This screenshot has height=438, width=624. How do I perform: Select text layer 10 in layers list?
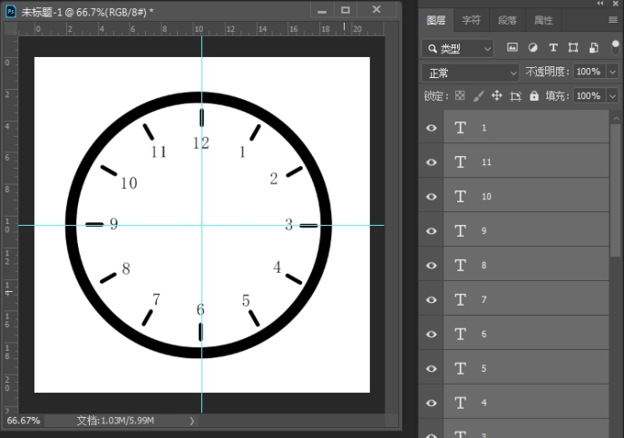click(526, 197)
